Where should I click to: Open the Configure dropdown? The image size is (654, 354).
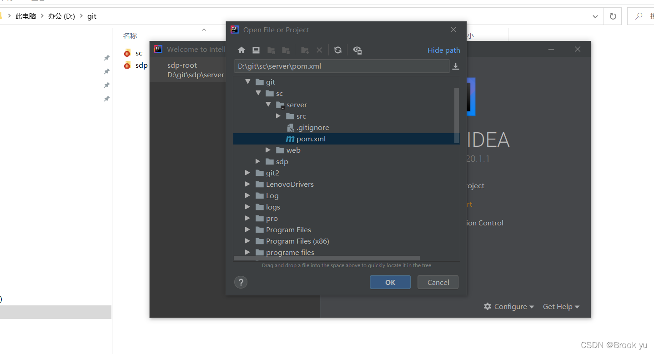click(x=509, y=307)
